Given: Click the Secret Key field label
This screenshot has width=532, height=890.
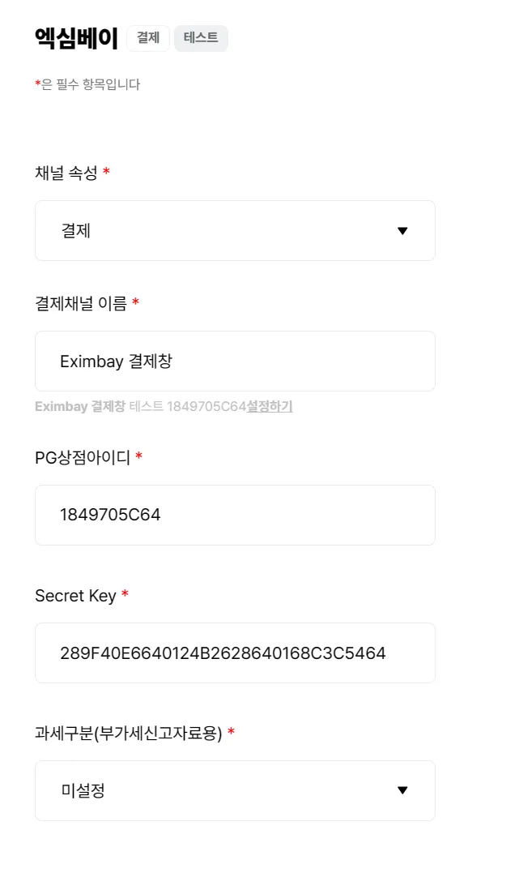Looking at the screenshot, I should pyautogui.click(x=75, y=596).
